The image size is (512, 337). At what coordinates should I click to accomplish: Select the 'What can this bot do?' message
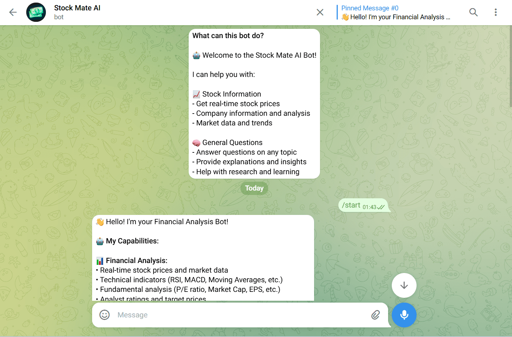(254, 104)
